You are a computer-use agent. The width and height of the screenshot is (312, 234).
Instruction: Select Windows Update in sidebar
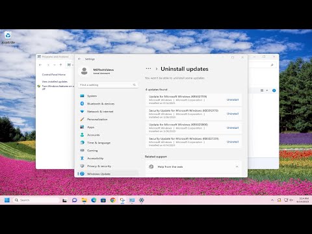point(108,174)
